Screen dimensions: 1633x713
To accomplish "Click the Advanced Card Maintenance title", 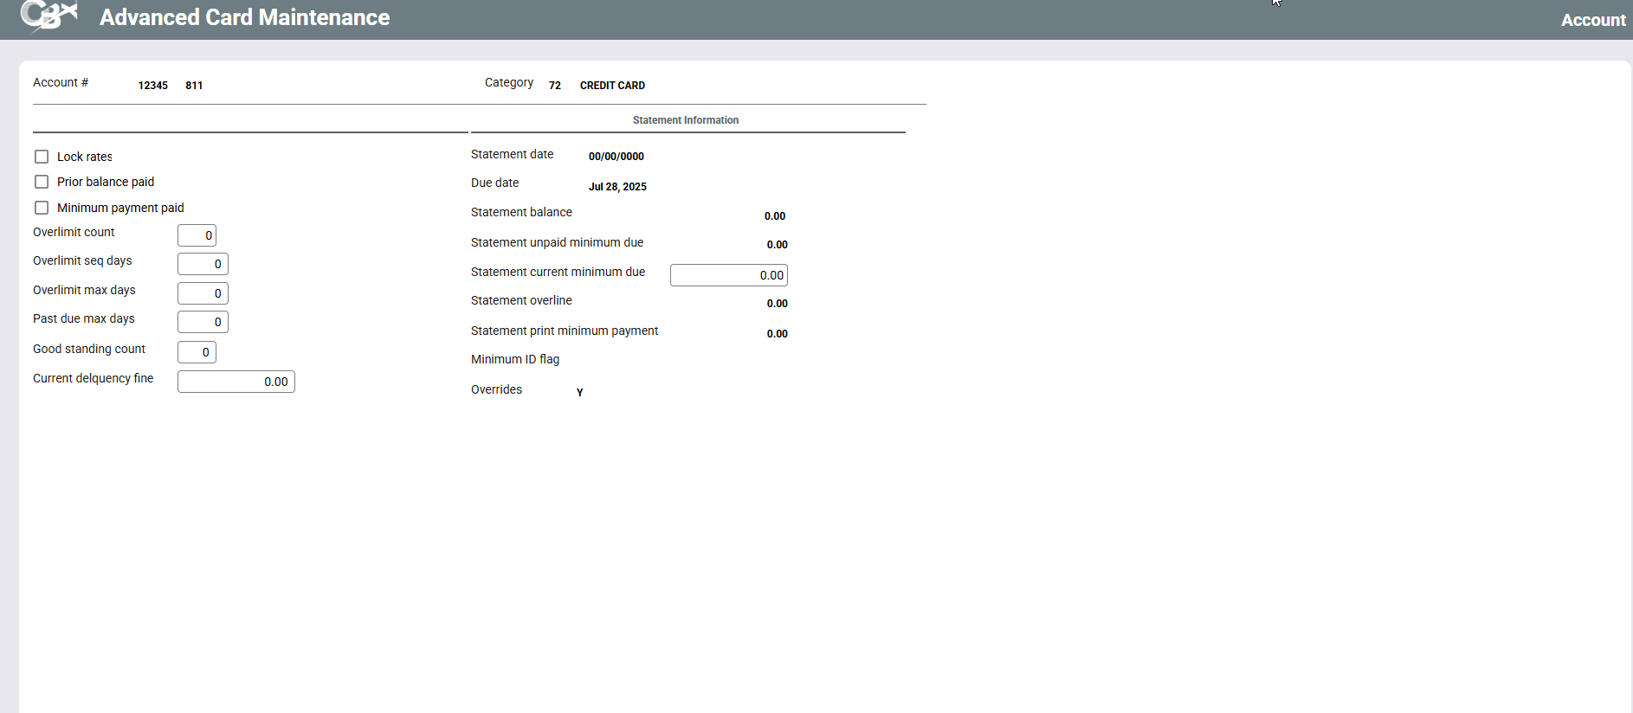I will tap(244, 17).
